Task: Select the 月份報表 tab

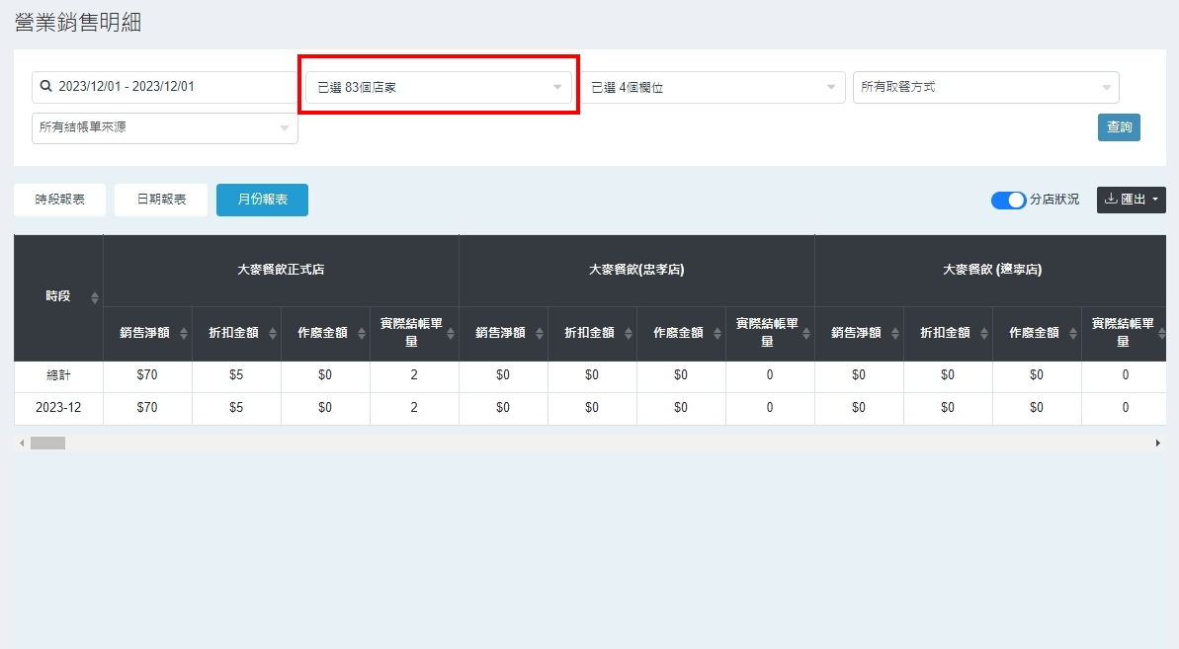Action: tap(262, 200)
